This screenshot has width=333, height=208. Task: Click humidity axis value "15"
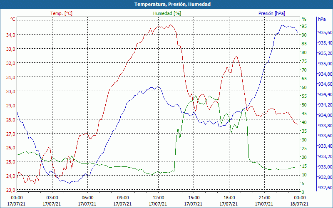click(304, 166)
